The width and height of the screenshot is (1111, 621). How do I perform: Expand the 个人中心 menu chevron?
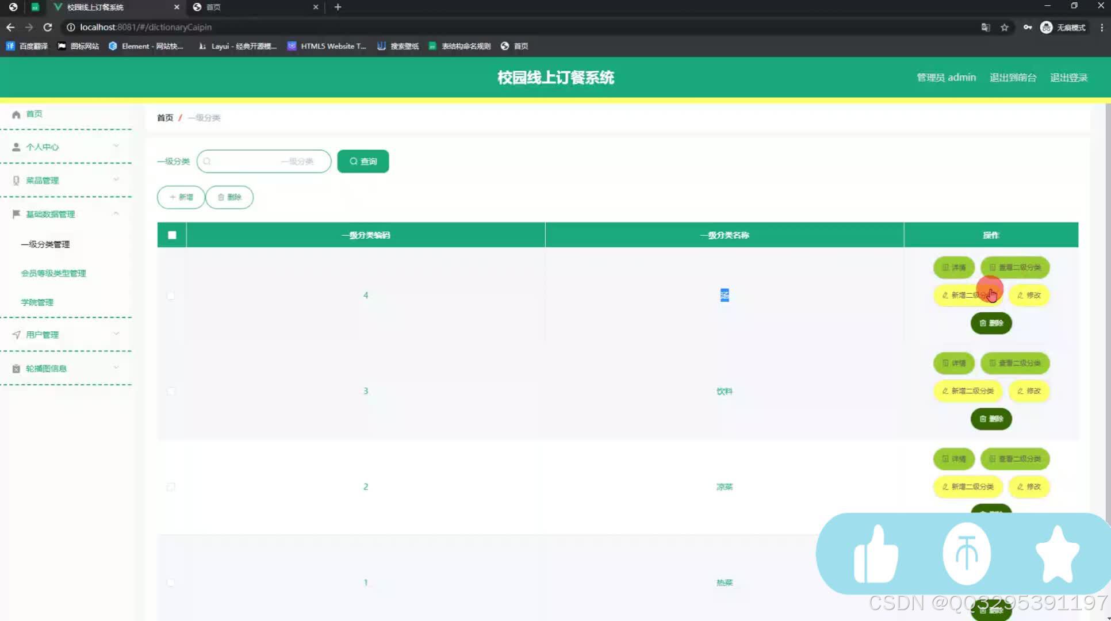(x=116, y=146)
